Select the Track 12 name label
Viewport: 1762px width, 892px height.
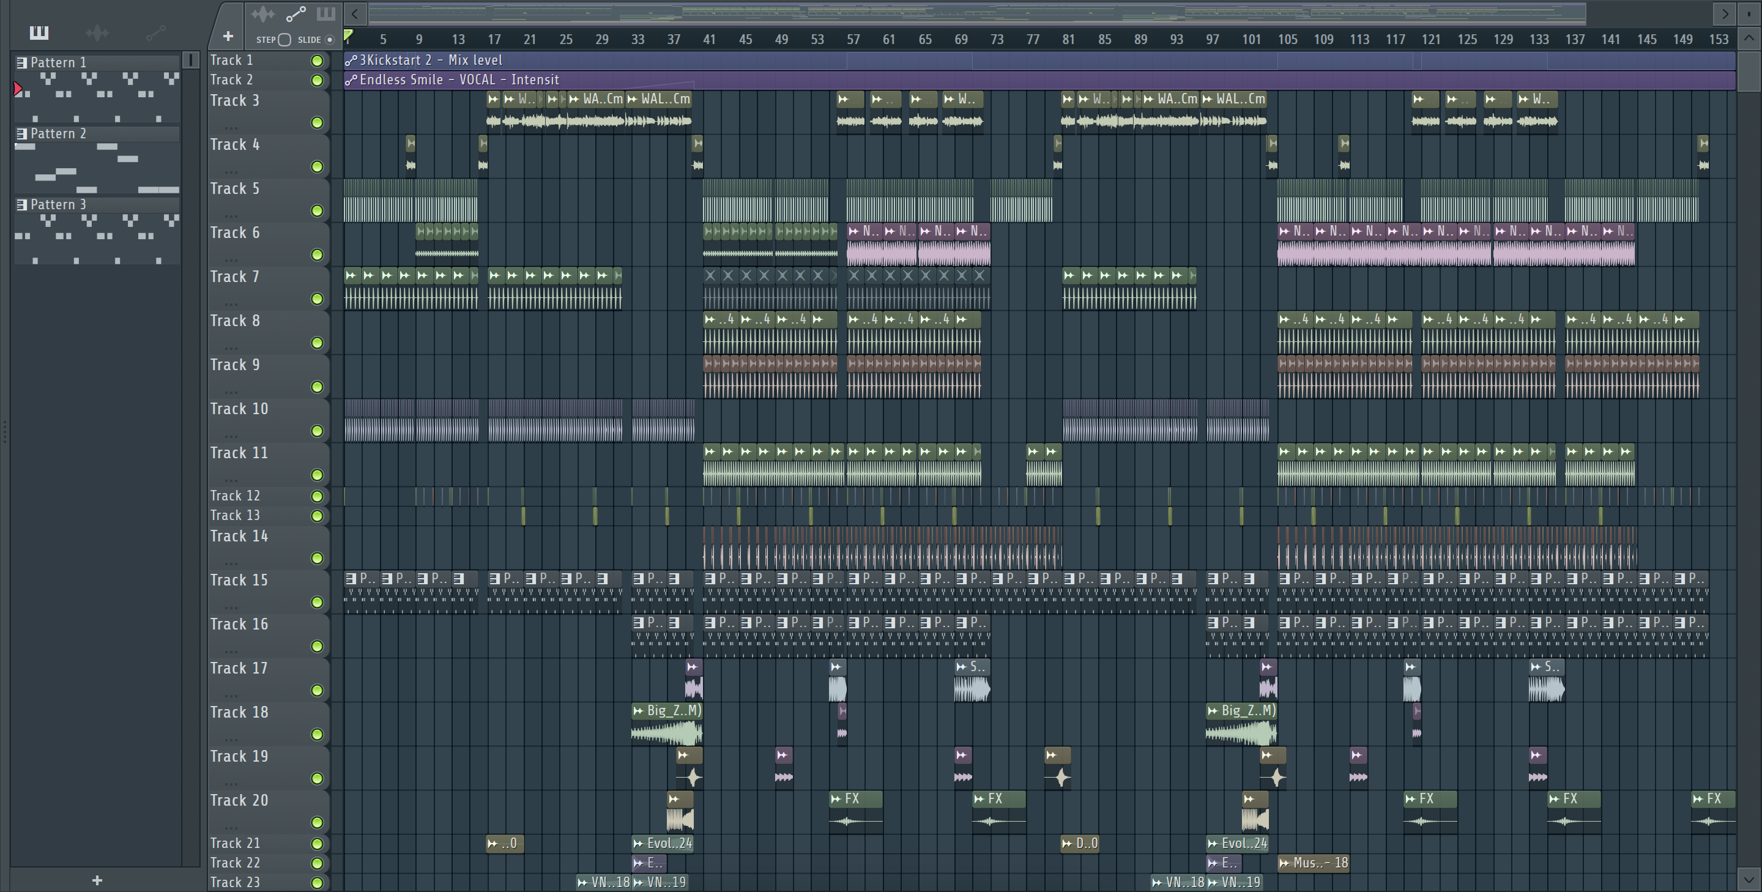coord(234,496)
